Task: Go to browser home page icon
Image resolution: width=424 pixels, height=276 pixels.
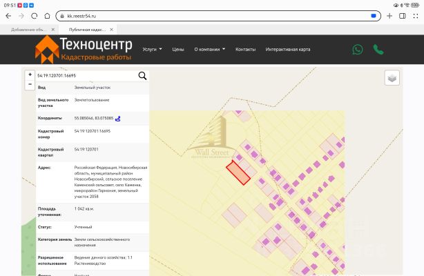Action: [x=47, y=16]
